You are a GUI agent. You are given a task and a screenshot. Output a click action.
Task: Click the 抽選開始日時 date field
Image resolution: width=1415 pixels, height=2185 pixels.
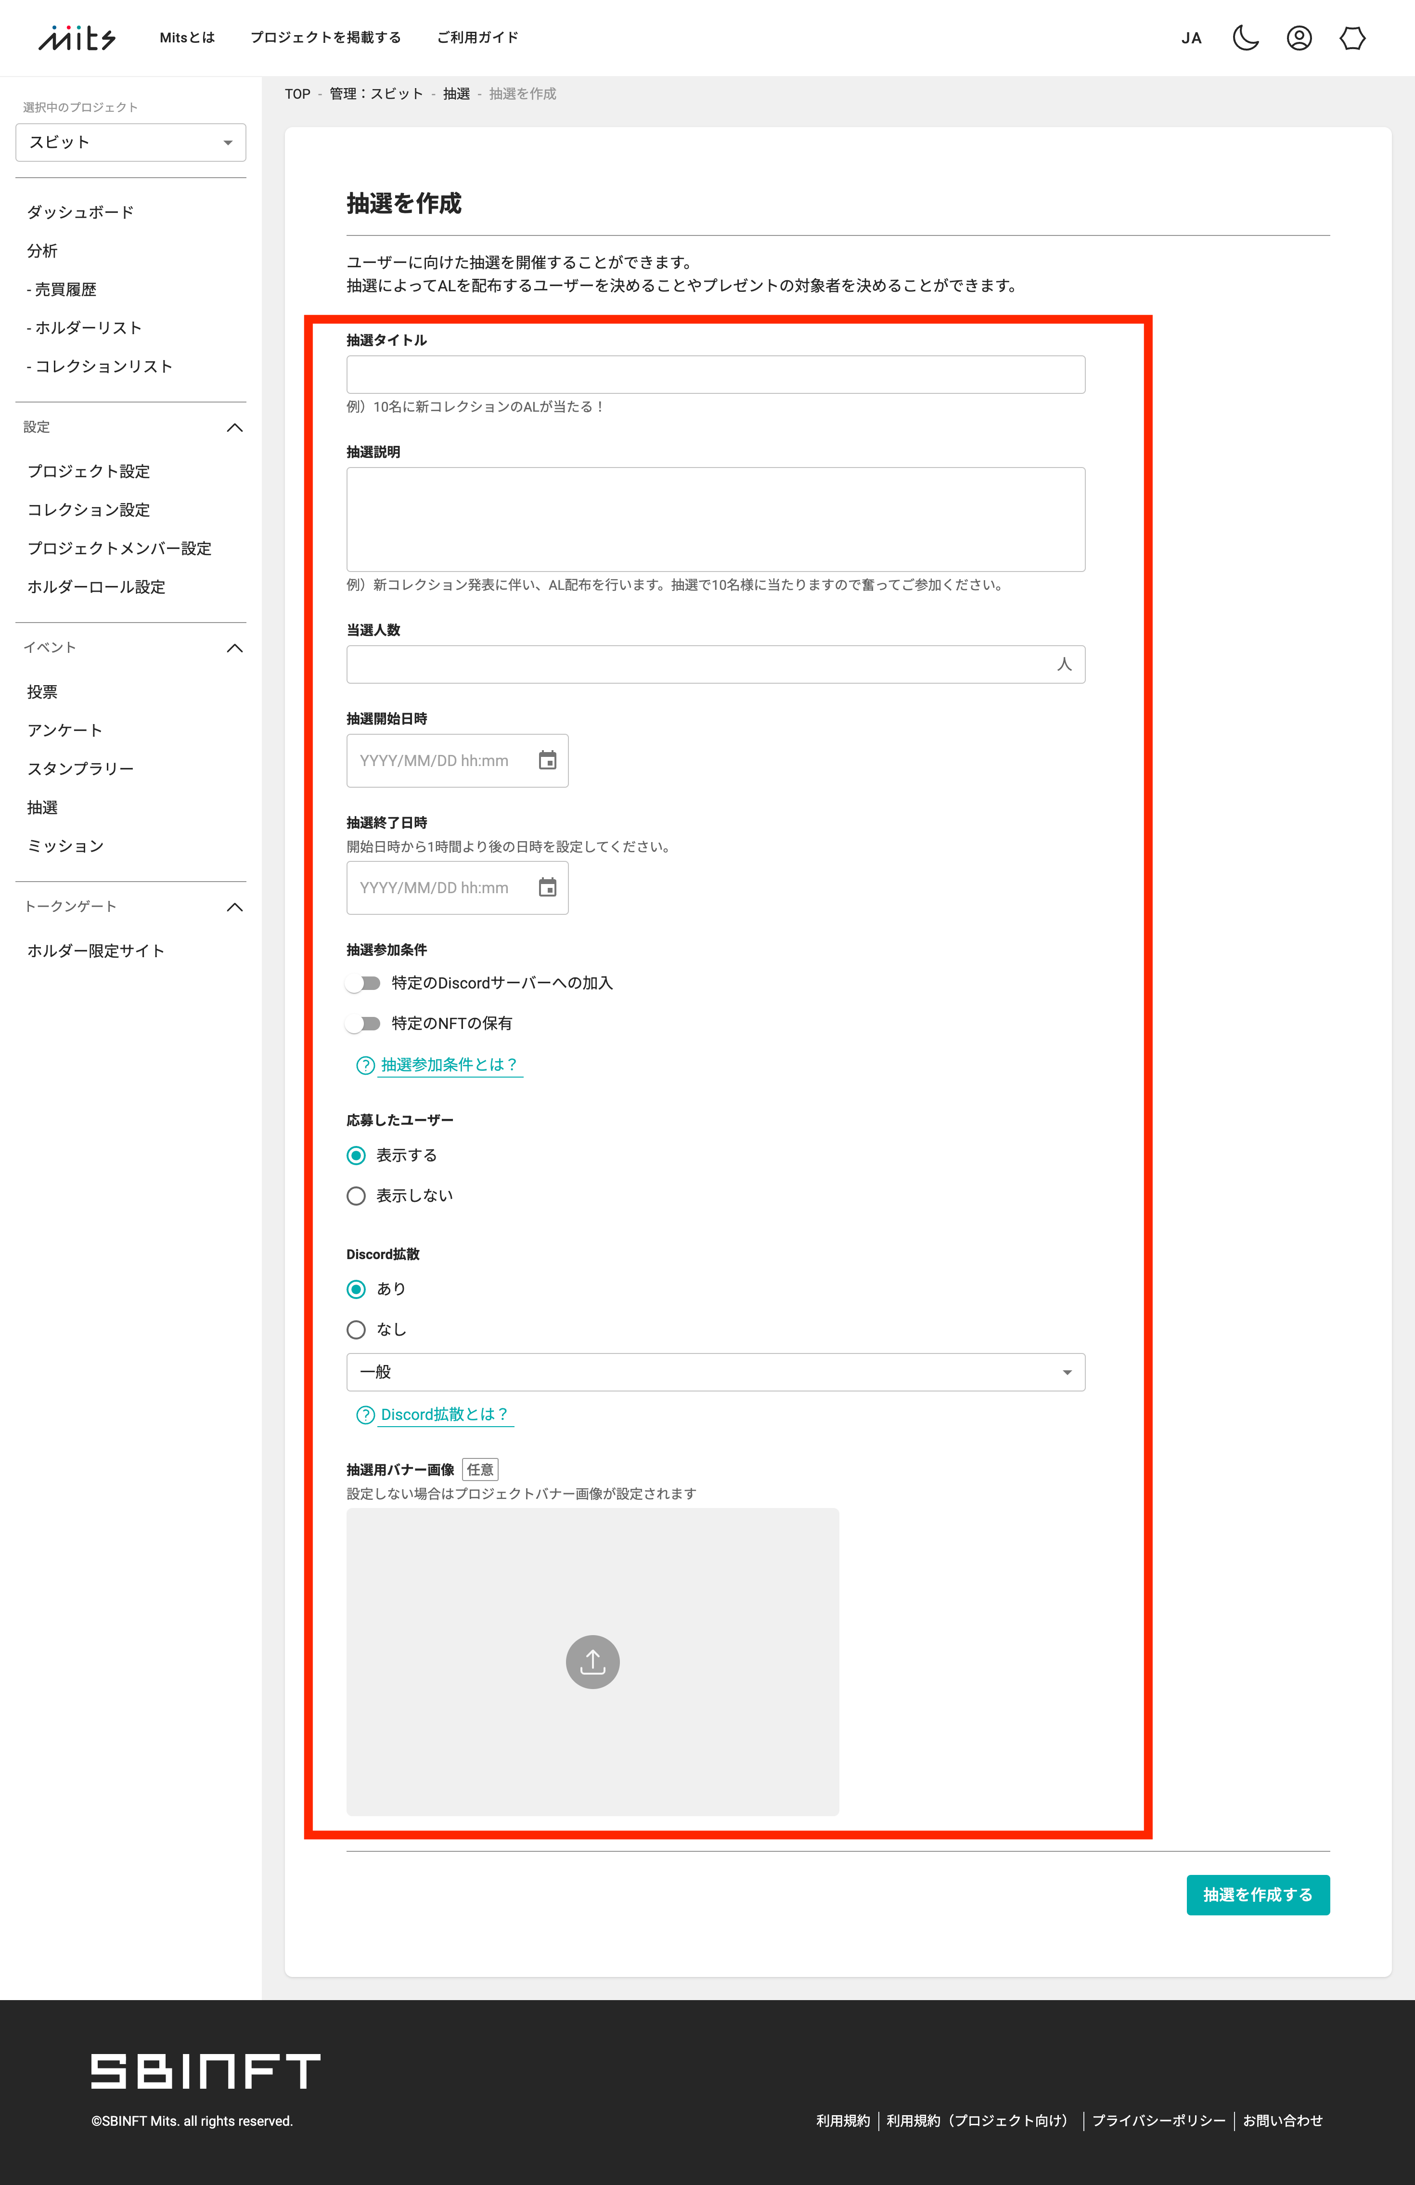coord(457,760)
